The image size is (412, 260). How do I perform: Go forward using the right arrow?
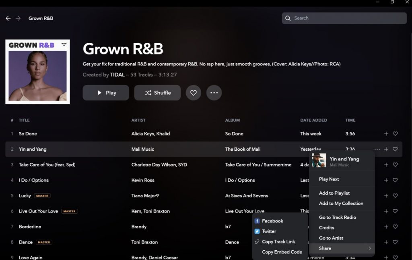click(18, 18)
